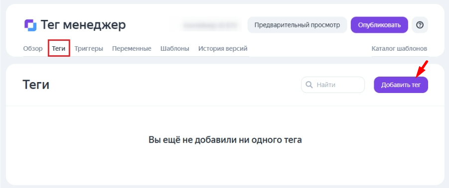Viewport: 449px width, 188px height.
Task: Select the Теги tab
Action: 59,49
